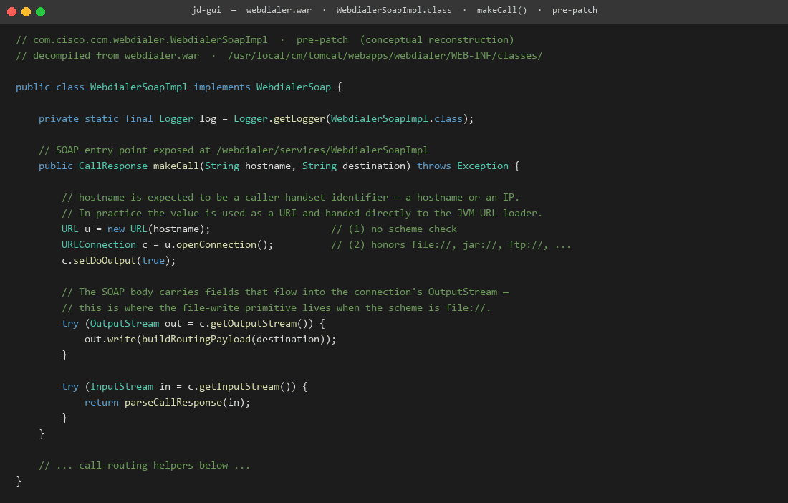Viewport: 788px width, 503px height.
Task: Click the c.setDoOutput(true) line
Action: [x=119, y=260]
